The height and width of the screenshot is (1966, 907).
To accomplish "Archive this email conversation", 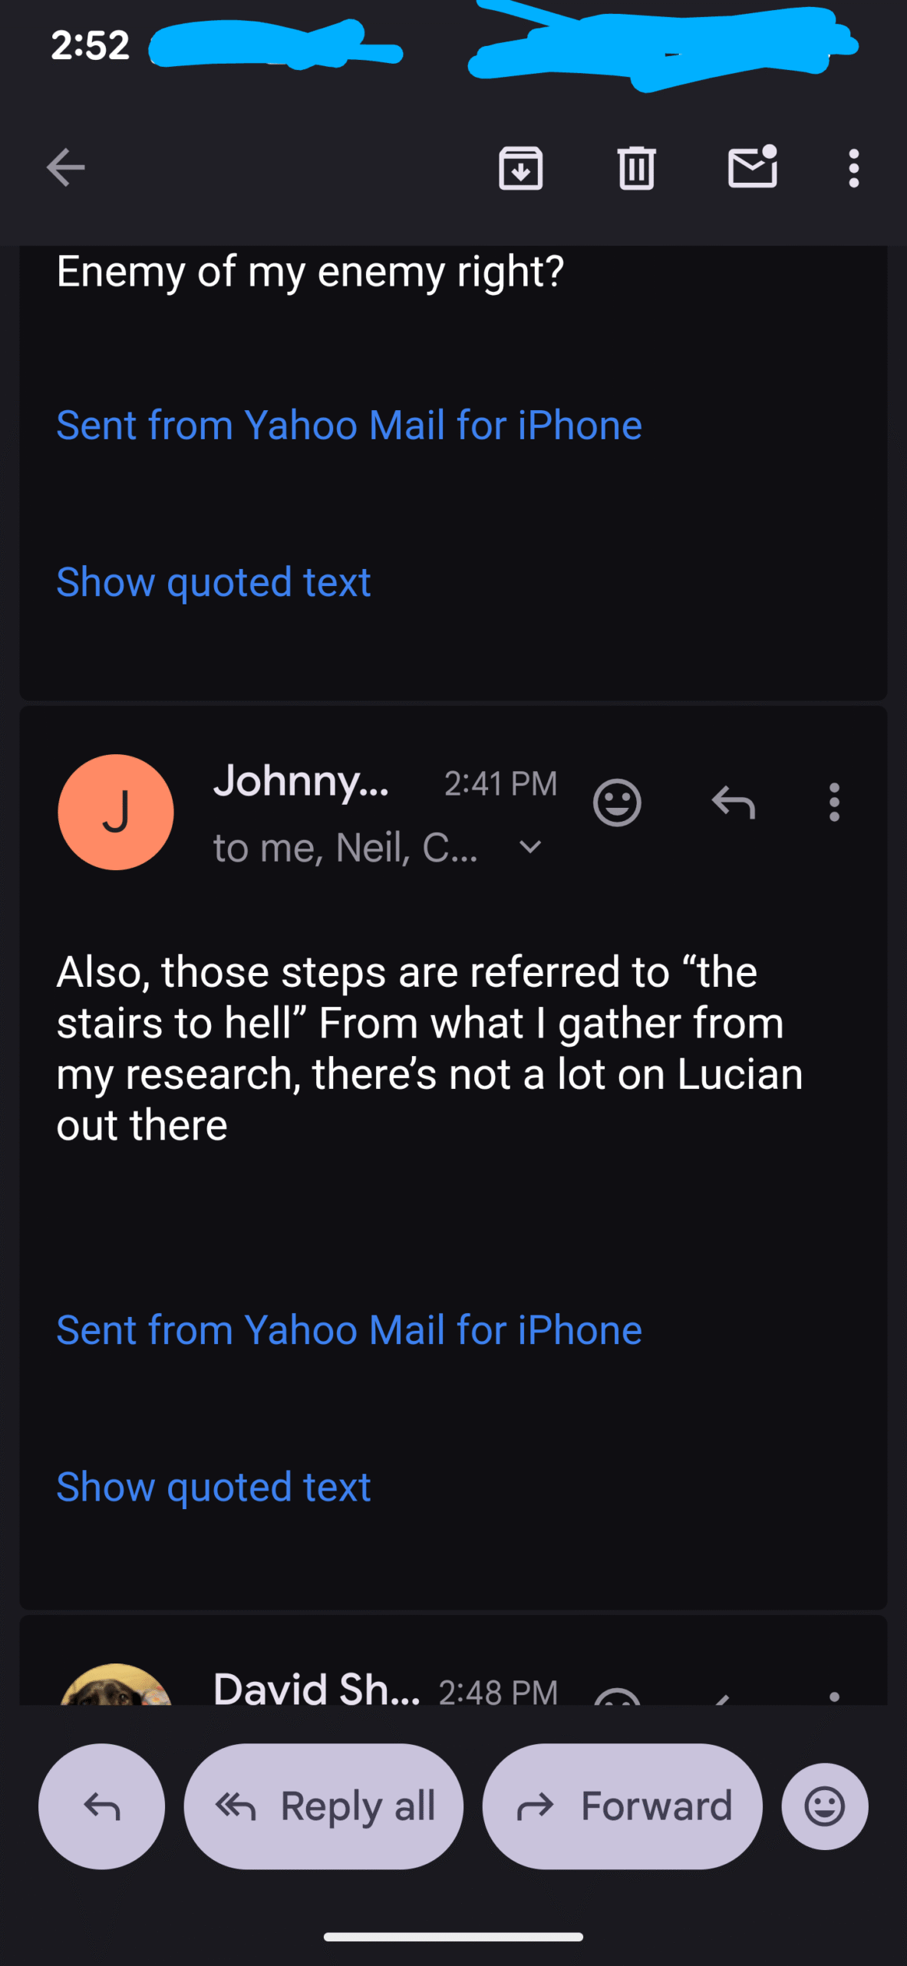I will coord(521,168).
